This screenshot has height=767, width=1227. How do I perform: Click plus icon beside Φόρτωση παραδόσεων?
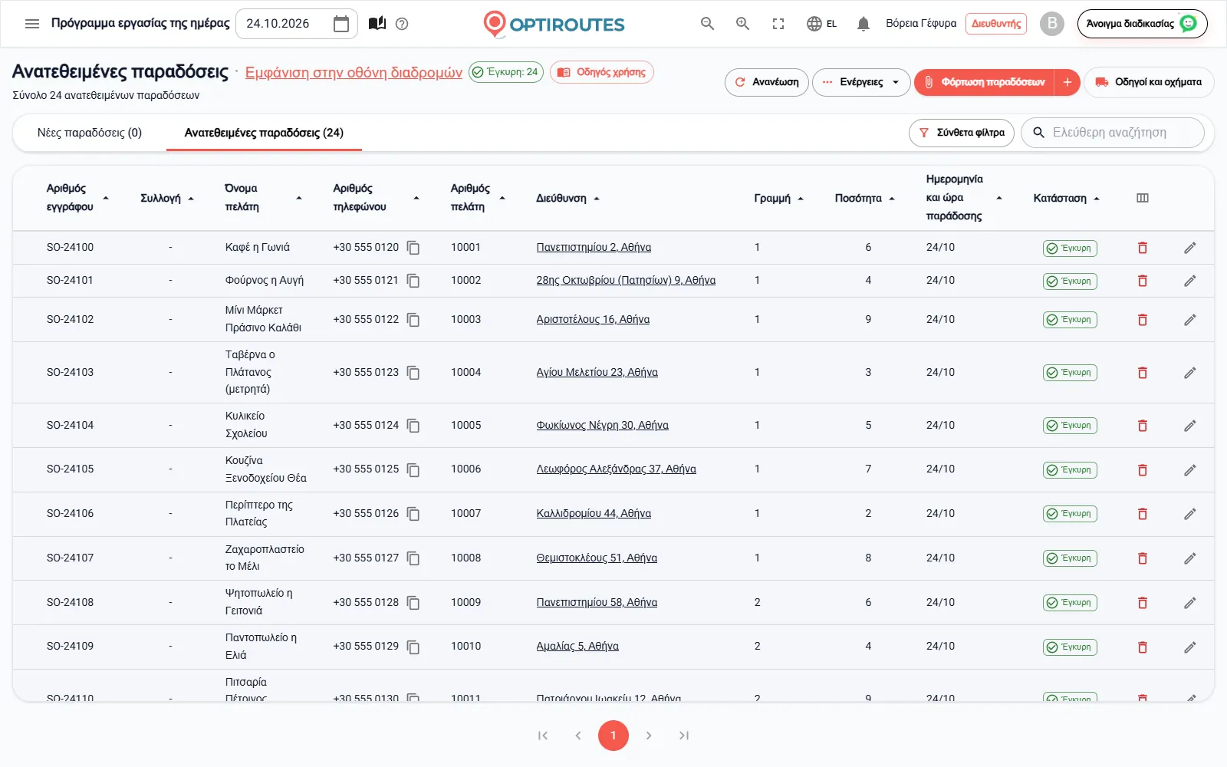click(1067, 82)
